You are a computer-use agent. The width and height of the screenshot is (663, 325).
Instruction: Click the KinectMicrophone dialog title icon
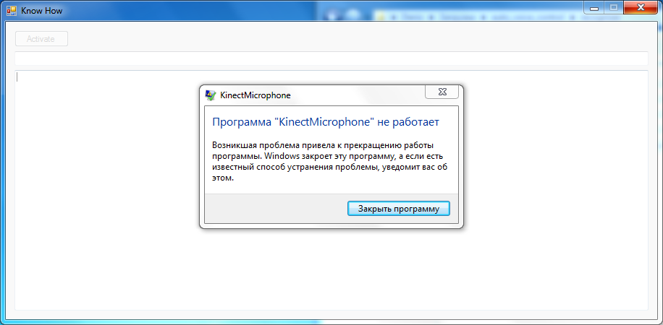click(210, 95)
